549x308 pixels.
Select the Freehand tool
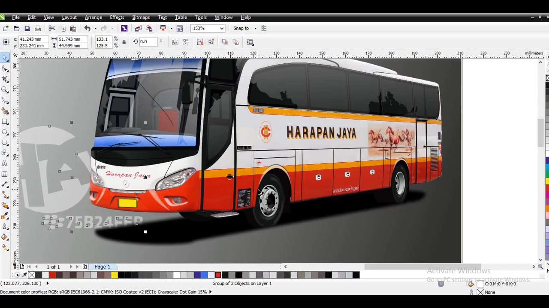point(5,101)
